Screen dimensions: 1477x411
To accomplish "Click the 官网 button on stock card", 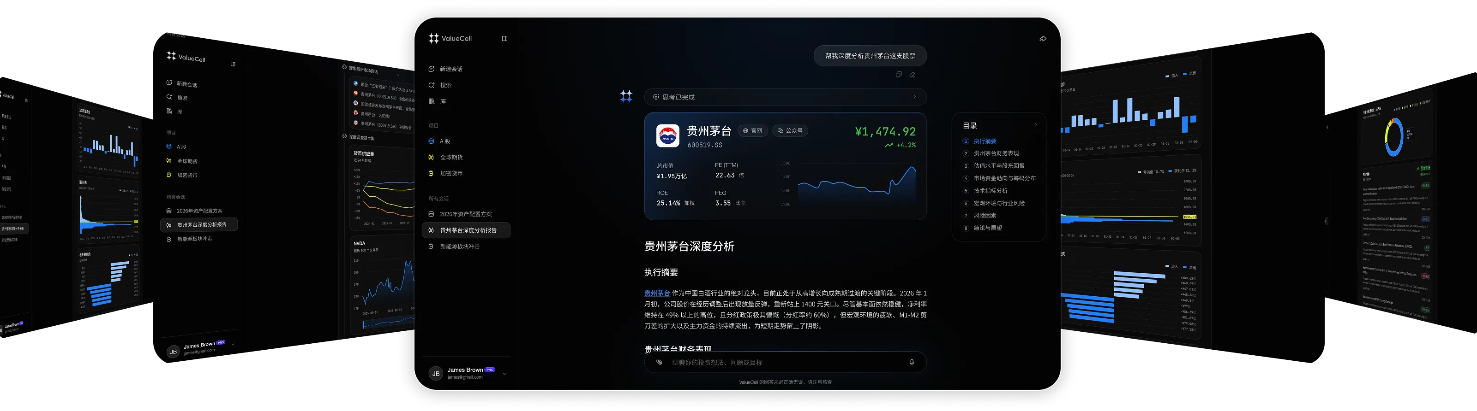I will pyautogui.click(x=752, y=130).
